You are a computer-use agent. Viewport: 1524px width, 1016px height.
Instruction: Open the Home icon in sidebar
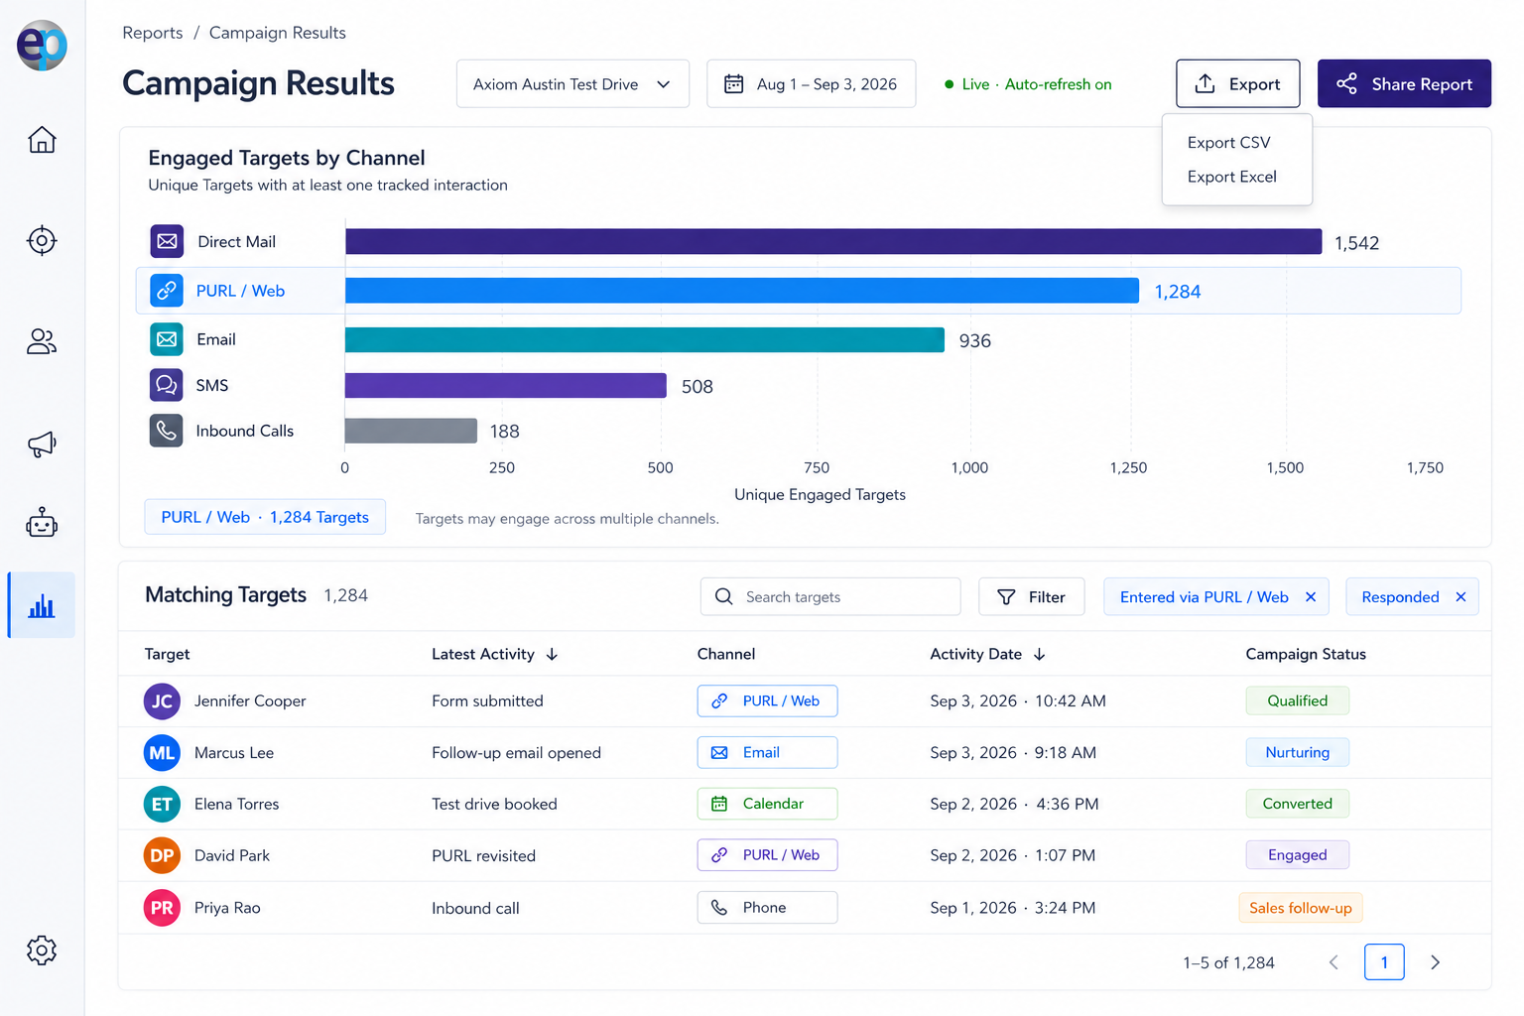(42, 140)
